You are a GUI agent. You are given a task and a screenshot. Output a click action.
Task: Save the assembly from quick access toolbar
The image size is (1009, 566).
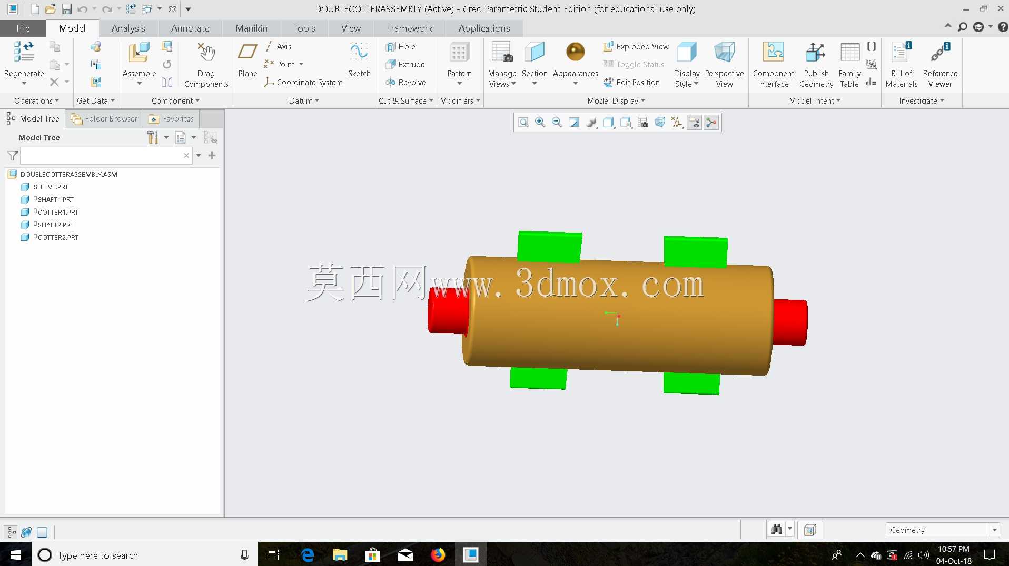coord(66,9)
